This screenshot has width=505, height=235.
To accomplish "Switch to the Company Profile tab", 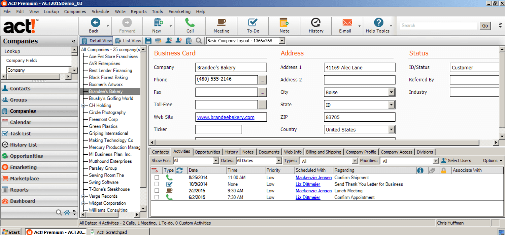I will (x=361, y=152).
